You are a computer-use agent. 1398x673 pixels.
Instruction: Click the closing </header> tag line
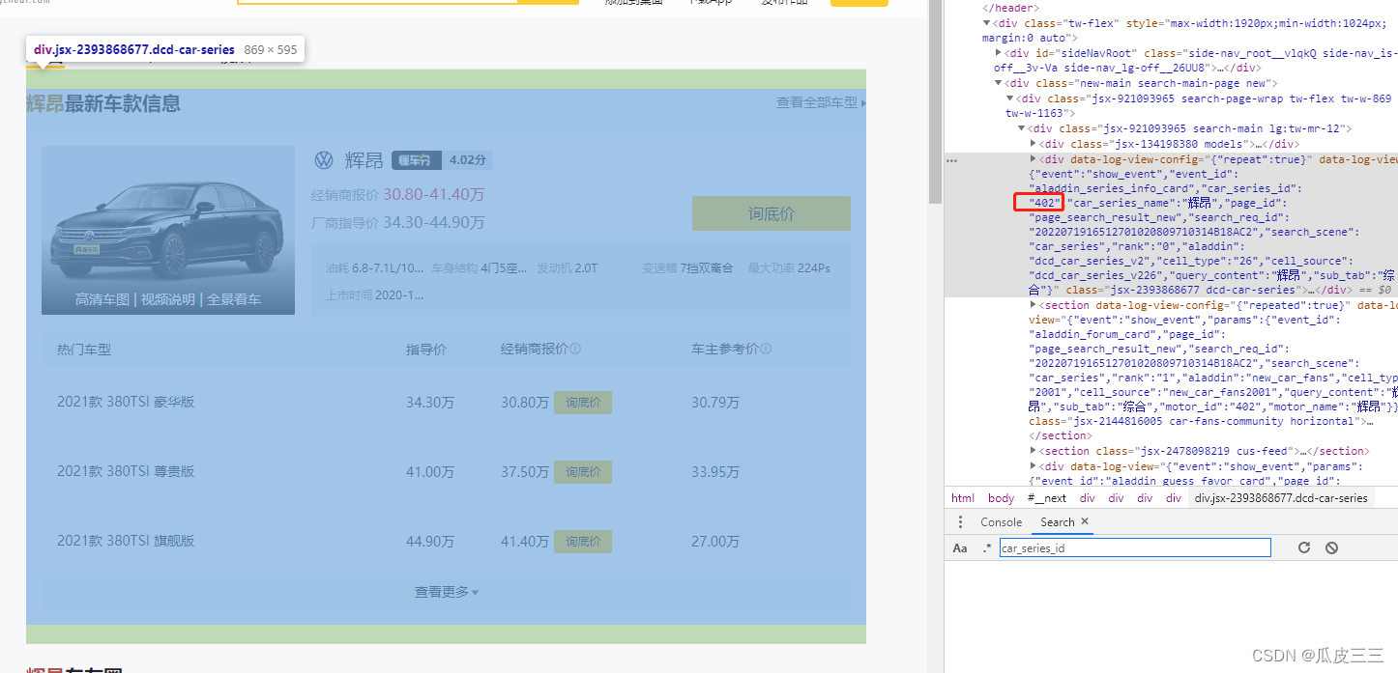click(x=1010, y=8)
